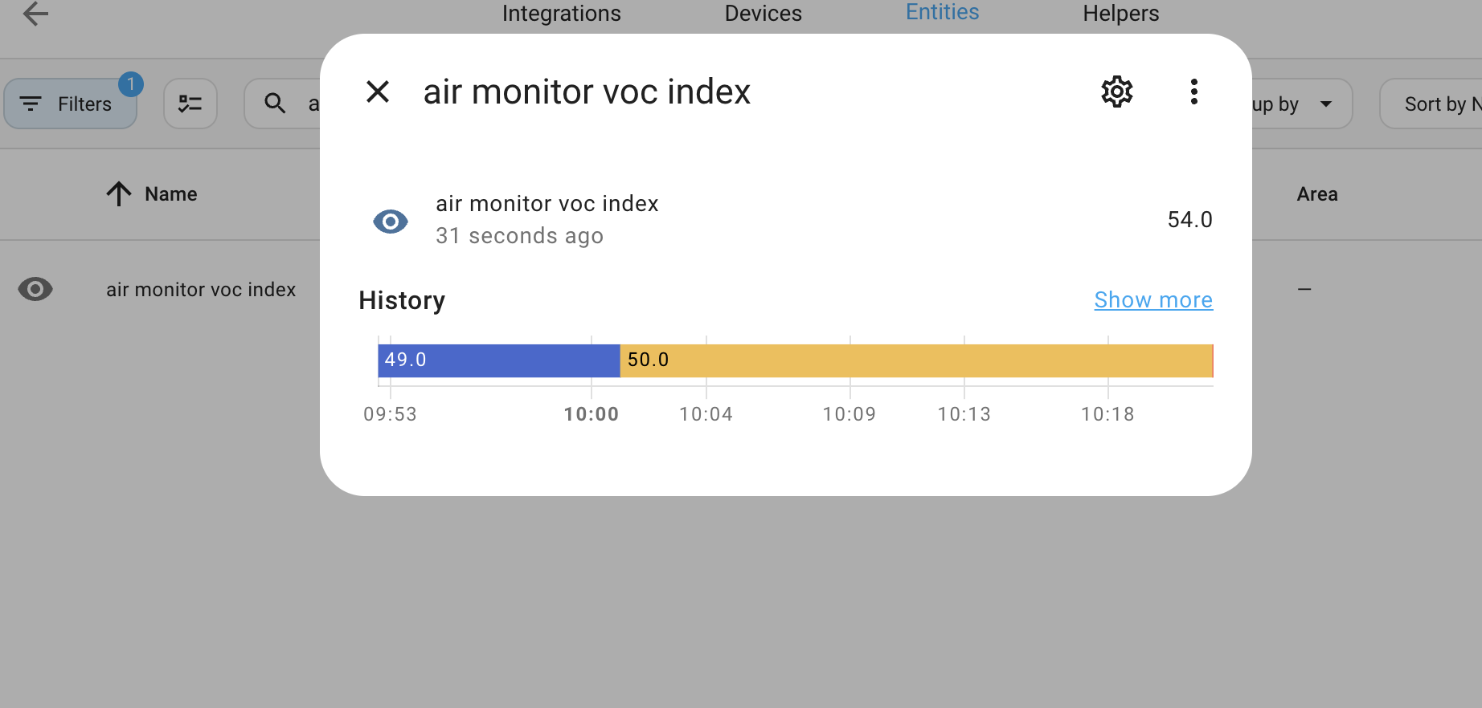This screenshot has width=1482, height=708.
Task: Select the air monitor voc index table row
Action: [201, 289]
